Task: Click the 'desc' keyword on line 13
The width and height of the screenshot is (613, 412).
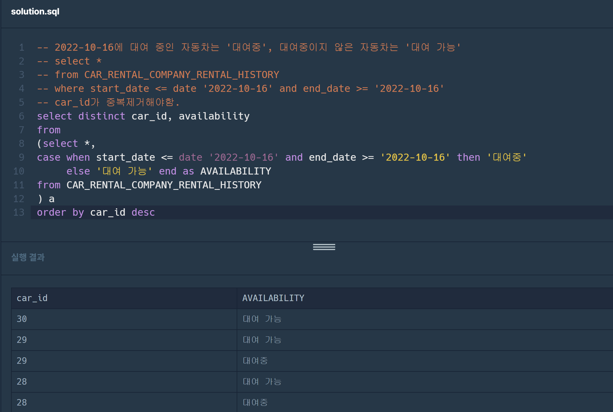Action: click(143, 212)
